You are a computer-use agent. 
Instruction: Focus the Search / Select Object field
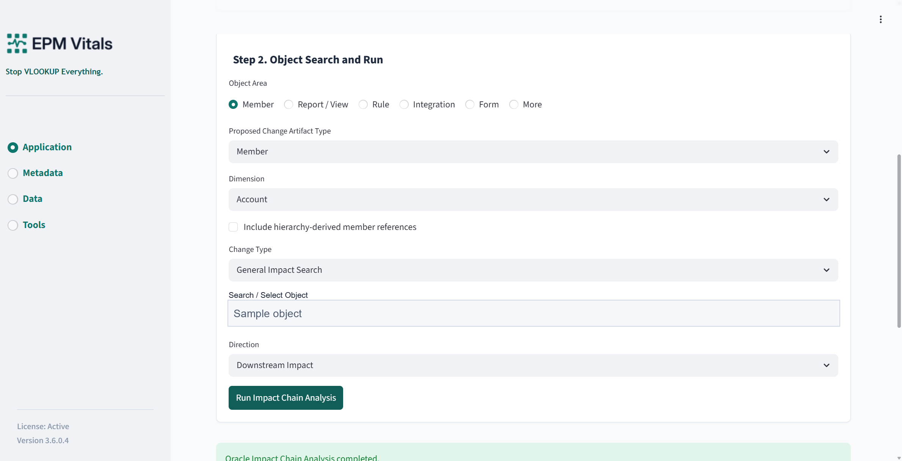point(533,313)
